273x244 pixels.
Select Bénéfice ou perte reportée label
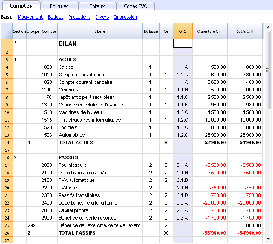point(87,218)
